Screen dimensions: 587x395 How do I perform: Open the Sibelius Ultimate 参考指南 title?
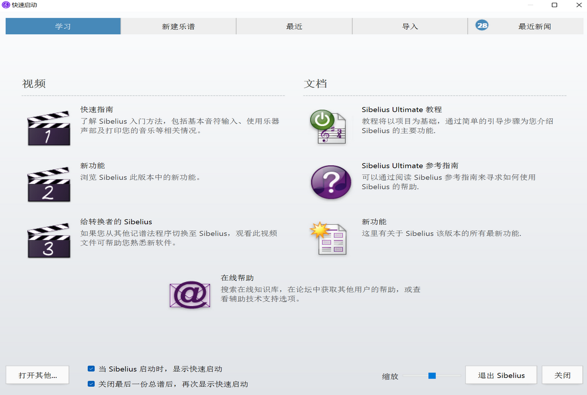coord(410,166)
